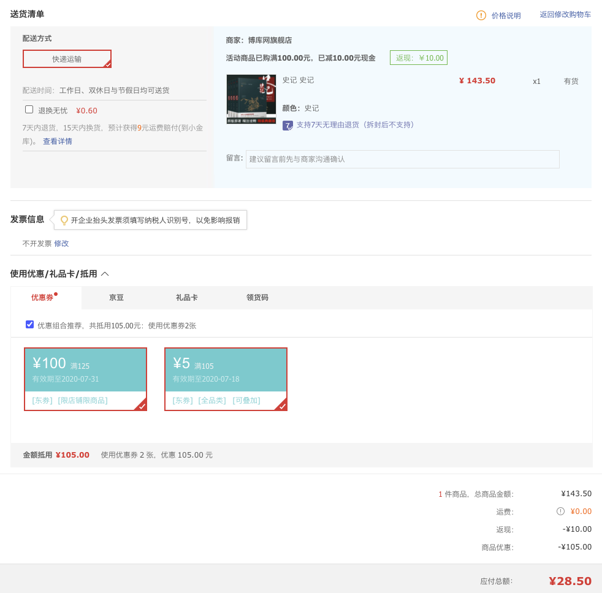Screen dimensions: 602x593
Task: Click the 留言 message input field
Action: tap(402, 159)
